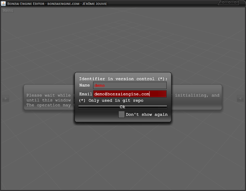Click the Name label
Viewport: 246px width, 191px height.
click(85, 85)
